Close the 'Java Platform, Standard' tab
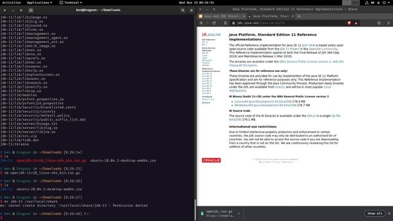This screenshot has width=393, height=221. (x=293, y=17)
